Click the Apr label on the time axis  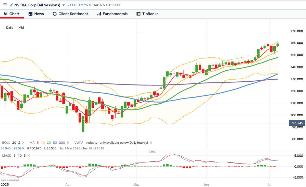tap(68, 184)
